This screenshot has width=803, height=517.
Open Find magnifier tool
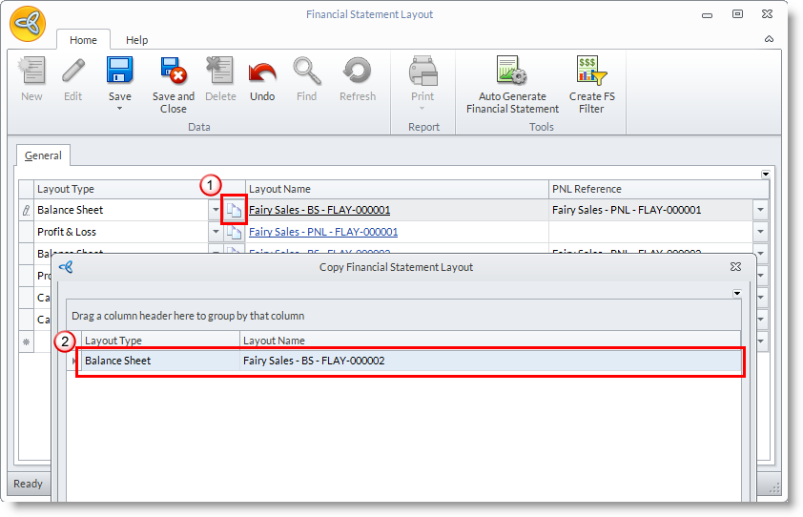point(307,71)
